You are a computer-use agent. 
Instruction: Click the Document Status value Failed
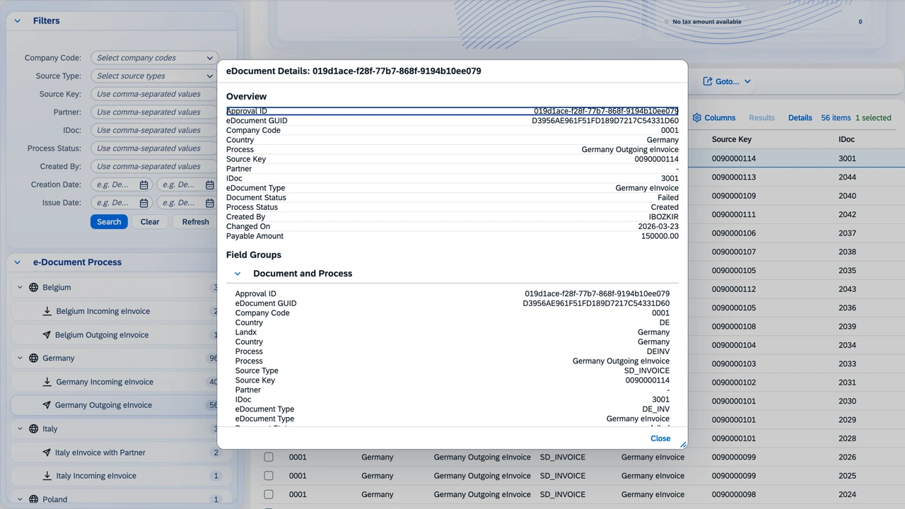668,198
